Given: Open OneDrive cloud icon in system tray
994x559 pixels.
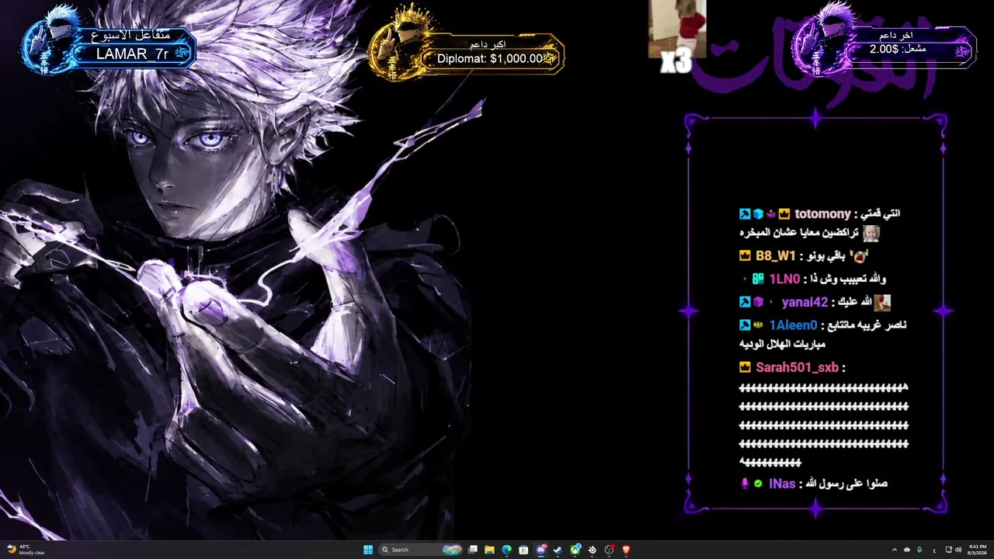Looking at the screenshot, I should click(907, 550).
